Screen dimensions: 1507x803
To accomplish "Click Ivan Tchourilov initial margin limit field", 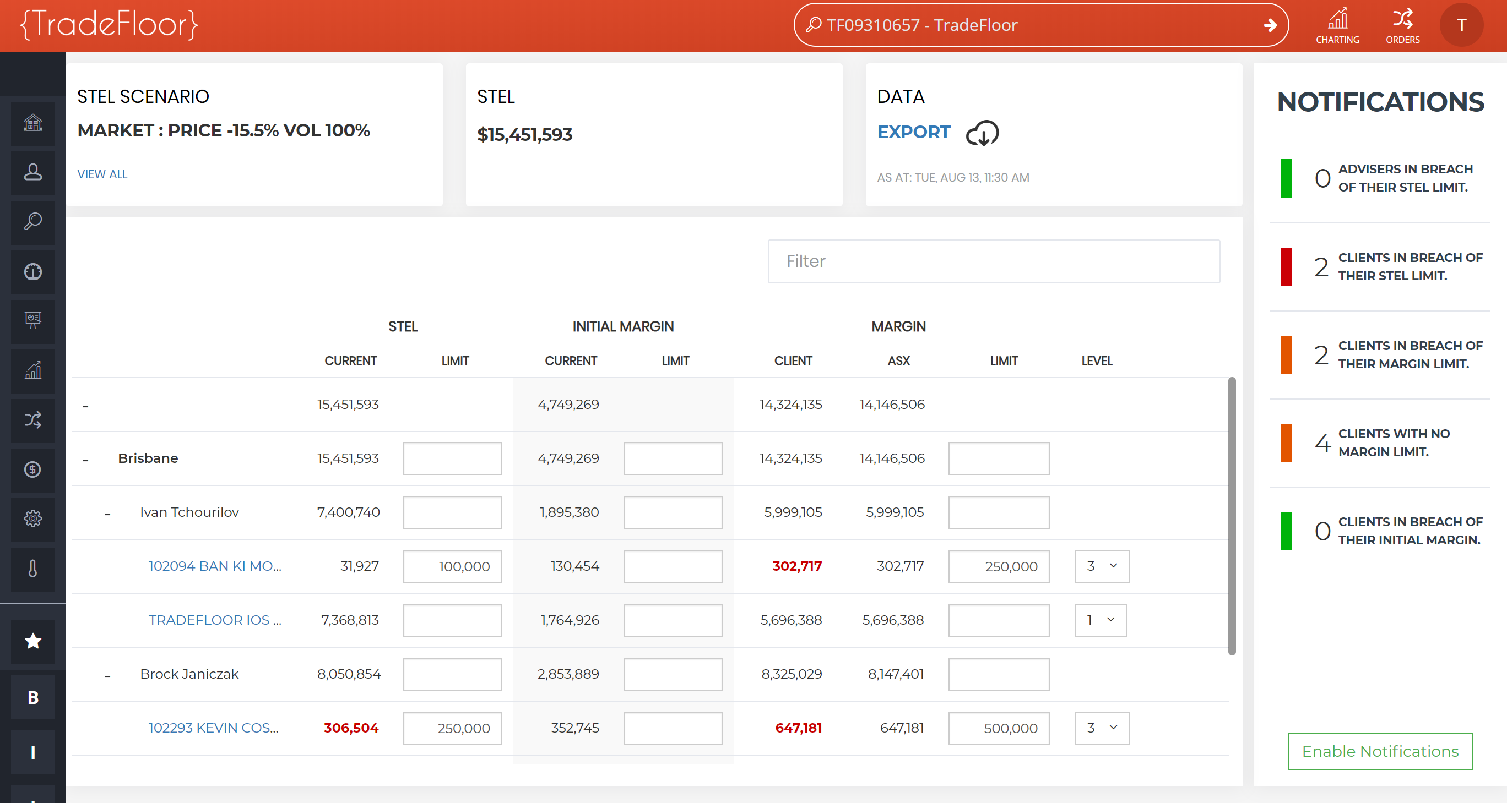I will click(x=673, y=512).
